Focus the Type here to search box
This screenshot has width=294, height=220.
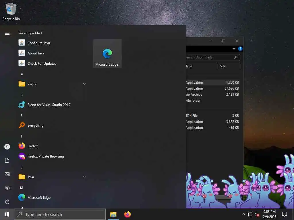click(60, 214)
